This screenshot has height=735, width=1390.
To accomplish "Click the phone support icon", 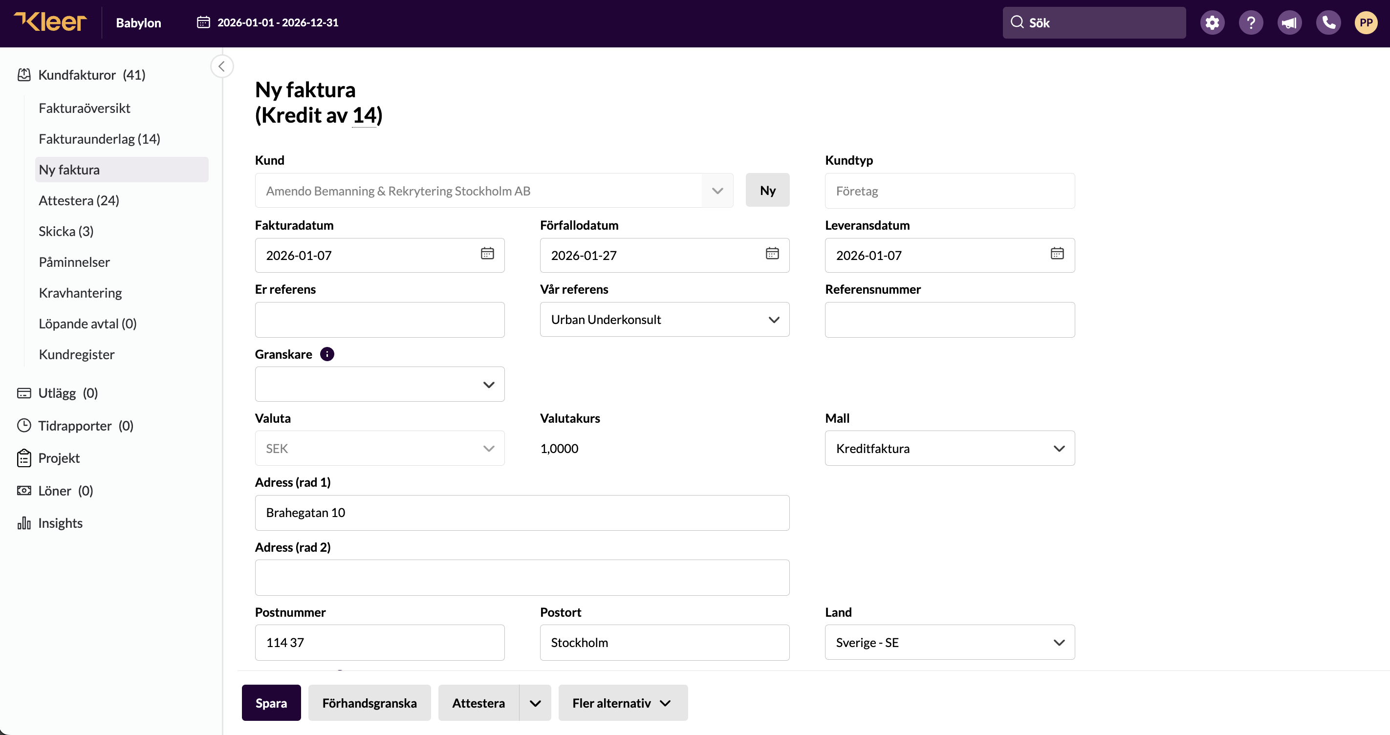I will (x=1328, y=22).
